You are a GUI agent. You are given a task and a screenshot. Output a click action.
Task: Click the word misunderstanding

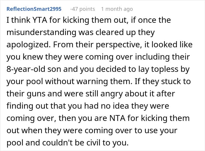(x=41, y=33)
